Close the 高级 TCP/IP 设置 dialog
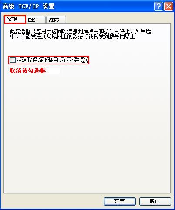Image resolution: width=175 pixels, height=210 pixels. click(x=168, y=7)
